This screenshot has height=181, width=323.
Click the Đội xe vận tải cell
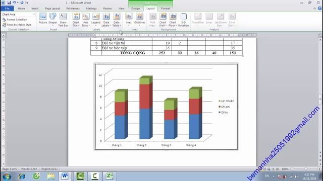[x=127, y=43]
